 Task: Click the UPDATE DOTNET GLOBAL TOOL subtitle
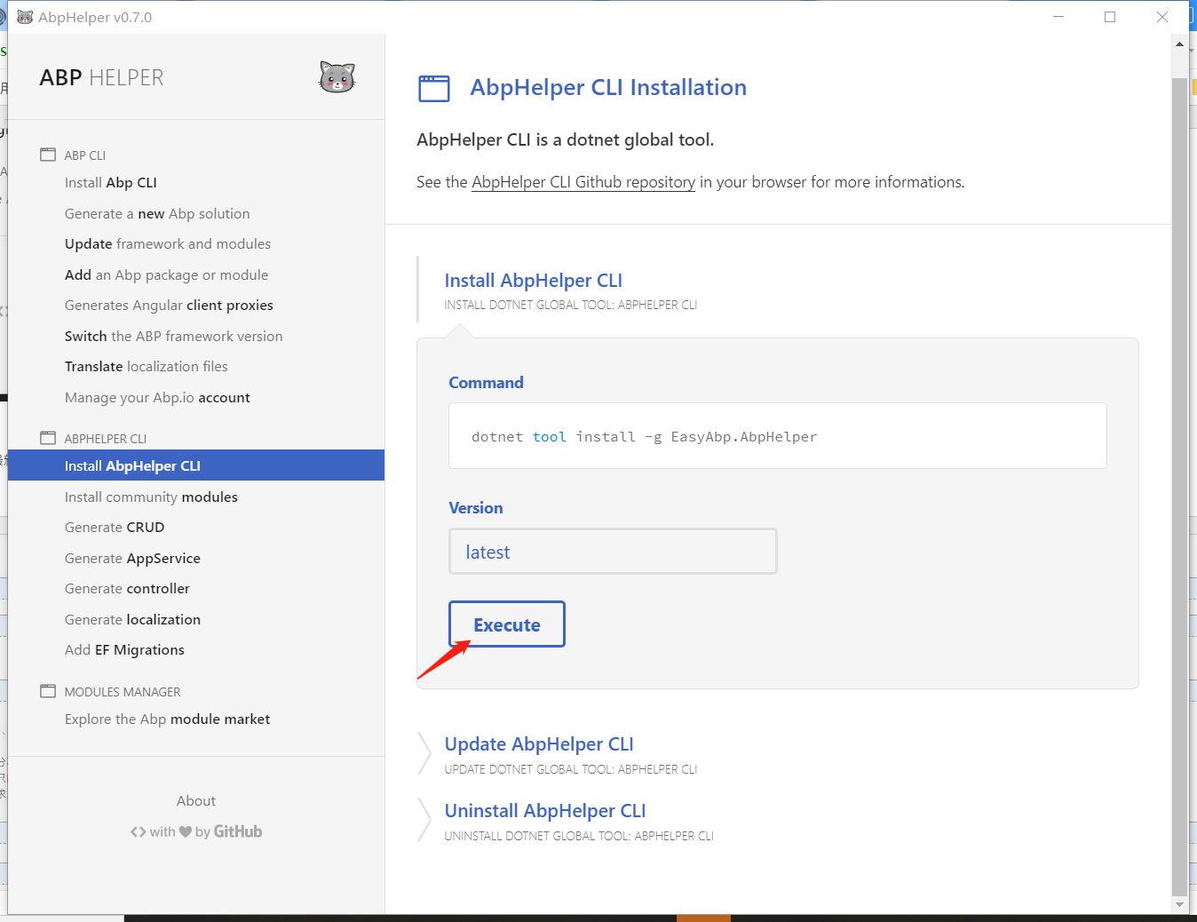click(x=571, y=769)
